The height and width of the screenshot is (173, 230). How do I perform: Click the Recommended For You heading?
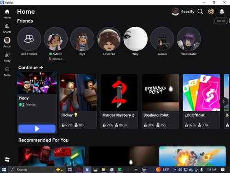point(43,140)
